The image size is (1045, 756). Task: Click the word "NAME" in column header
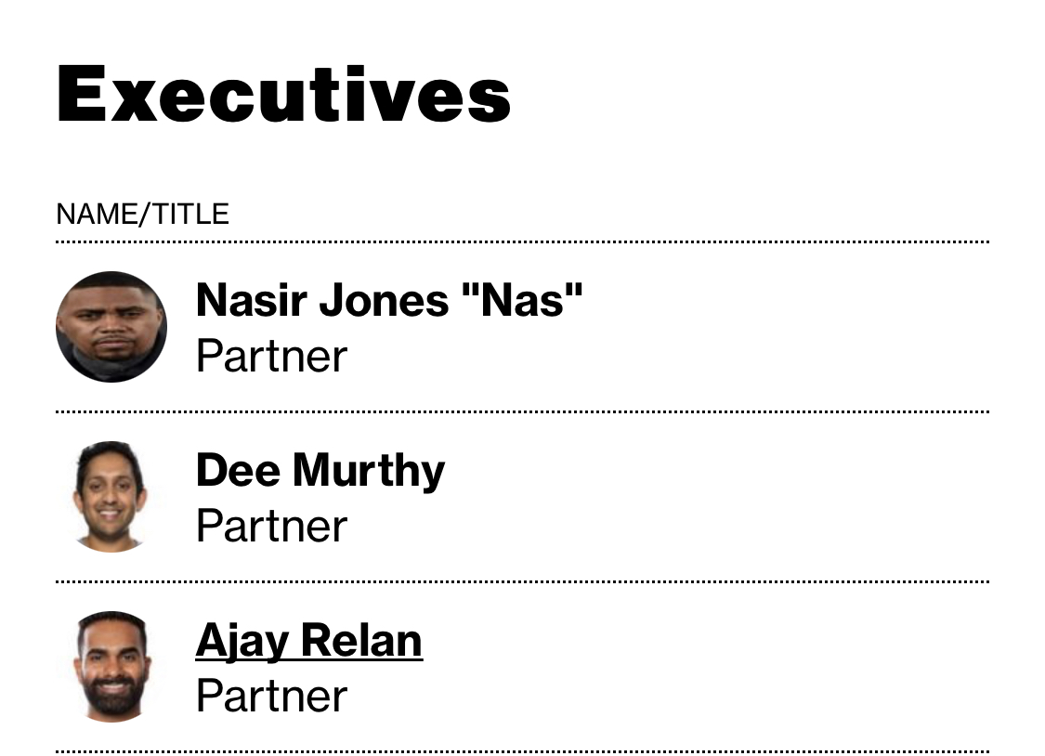click(96, 214)
